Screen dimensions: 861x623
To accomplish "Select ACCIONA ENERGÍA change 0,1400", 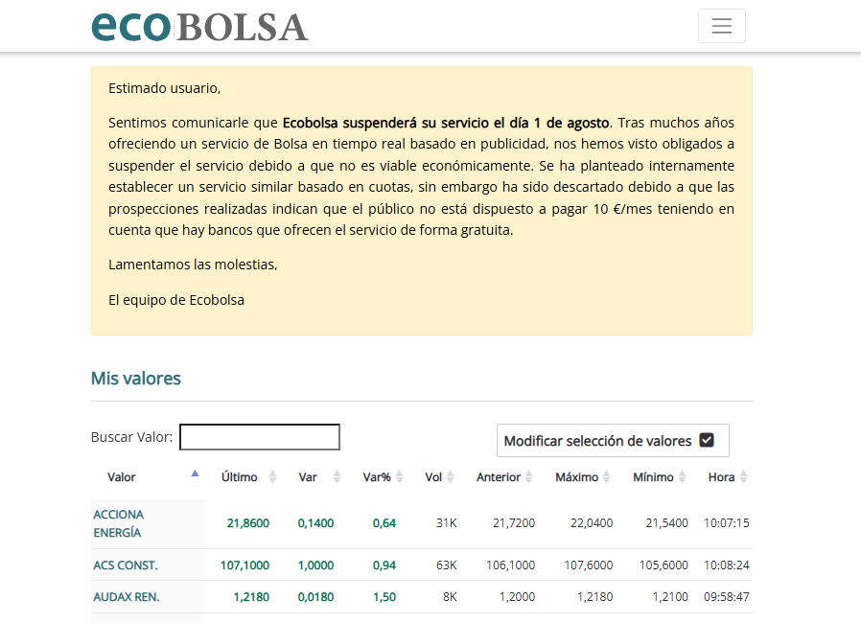I will (x=315, y=523).
